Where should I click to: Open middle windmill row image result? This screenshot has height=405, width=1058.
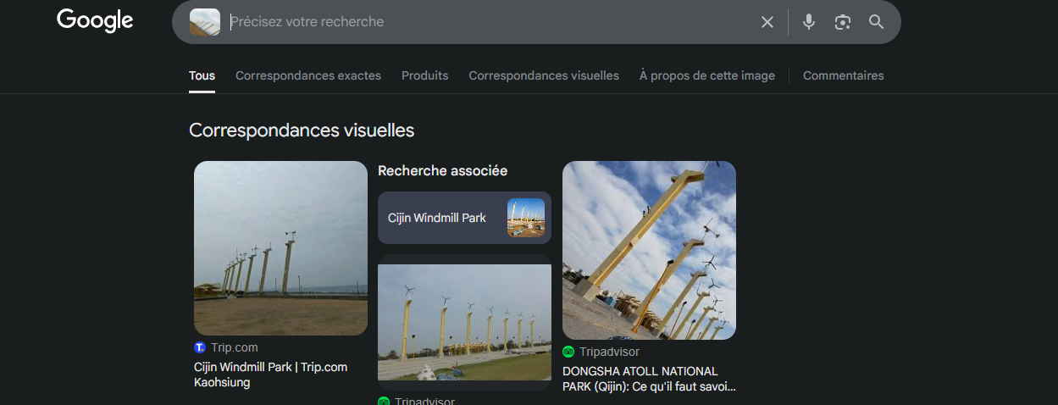(464, 322)
